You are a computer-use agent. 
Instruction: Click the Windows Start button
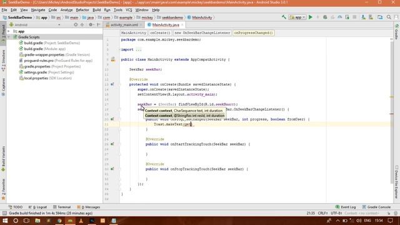pyautogui.click(x=5, y=221)
